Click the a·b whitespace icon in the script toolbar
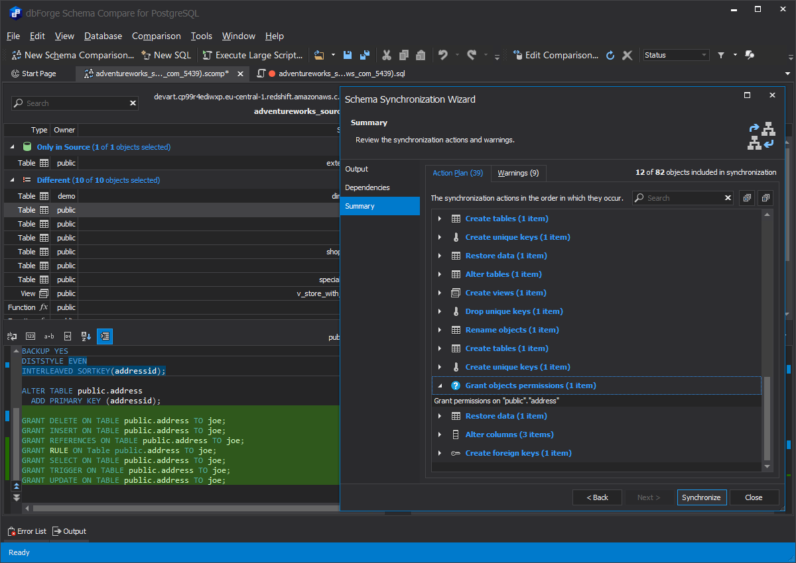The width and height of the screenshot is (796, 563). (49, 336)
